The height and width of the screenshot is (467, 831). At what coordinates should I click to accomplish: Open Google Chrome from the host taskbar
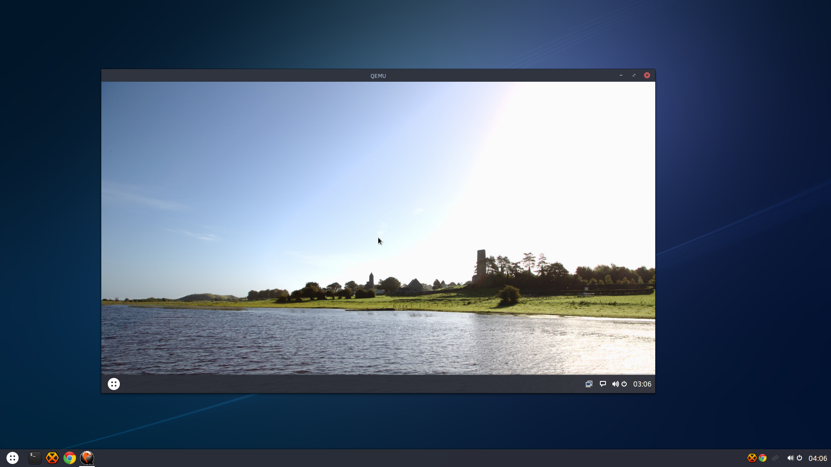[69, 458]
